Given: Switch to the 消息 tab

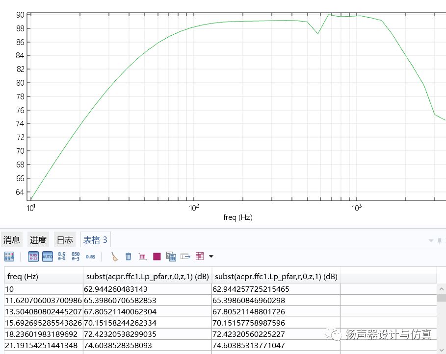Looking at the screenshot, I should (12, 240).
